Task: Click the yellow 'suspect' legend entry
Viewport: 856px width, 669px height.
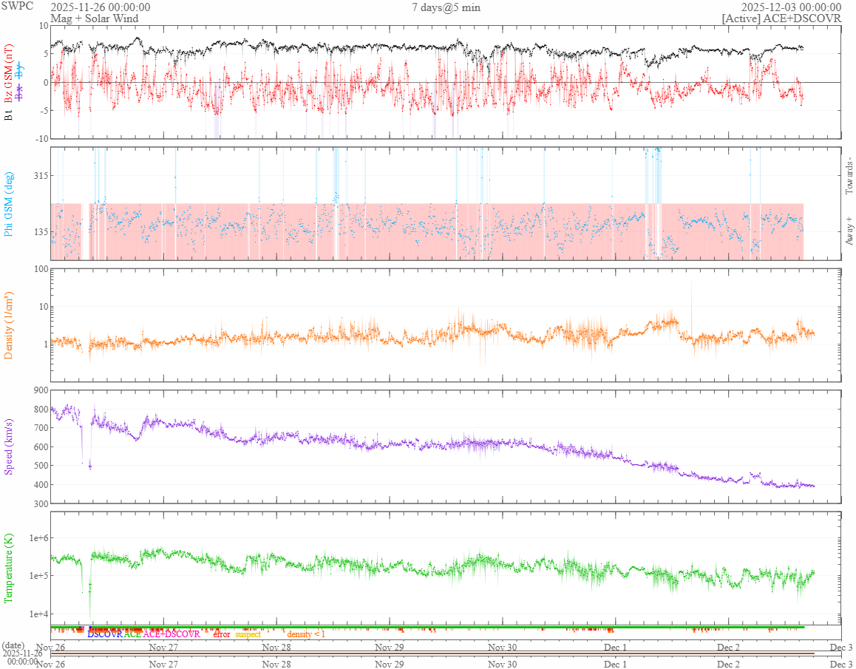Action: 248,634
